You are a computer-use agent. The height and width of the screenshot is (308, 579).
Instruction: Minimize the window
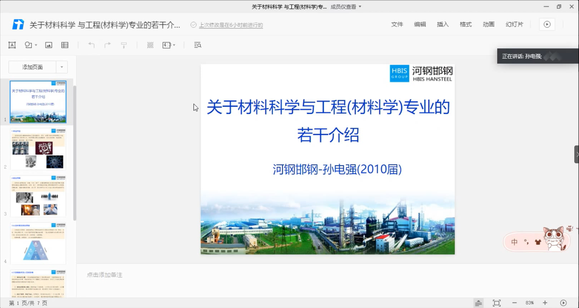coord(546,7)
